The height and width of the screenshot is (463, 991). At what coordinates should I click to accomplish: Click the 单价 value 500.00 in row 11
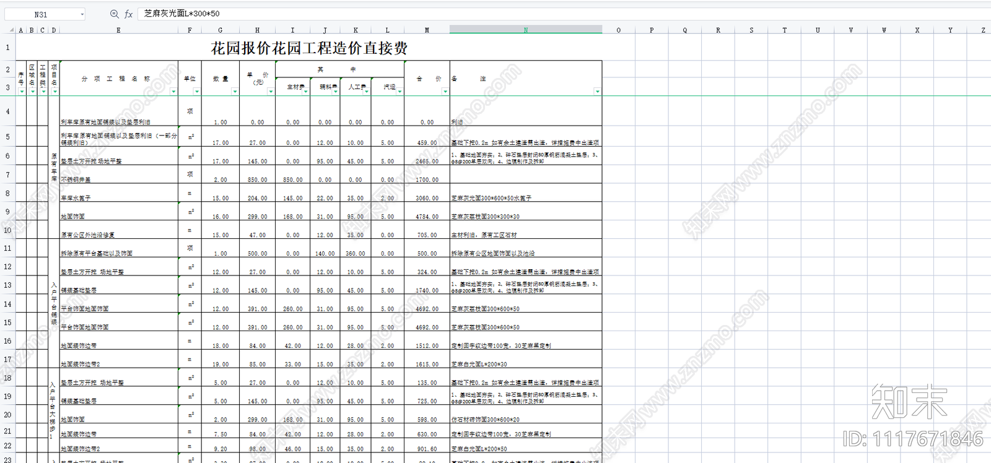pyautogui.click(x=257, y=254)
